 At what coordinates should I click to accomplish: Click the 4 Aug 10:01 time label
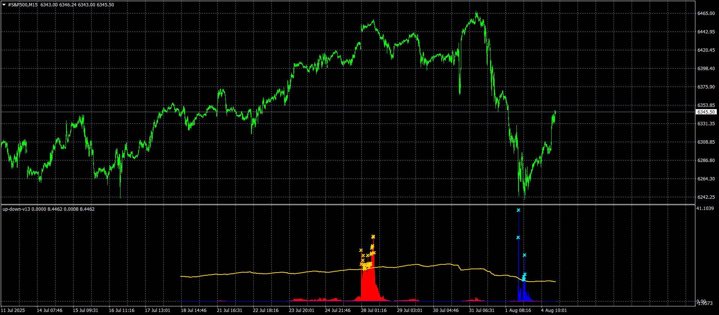tap(554, 310)
